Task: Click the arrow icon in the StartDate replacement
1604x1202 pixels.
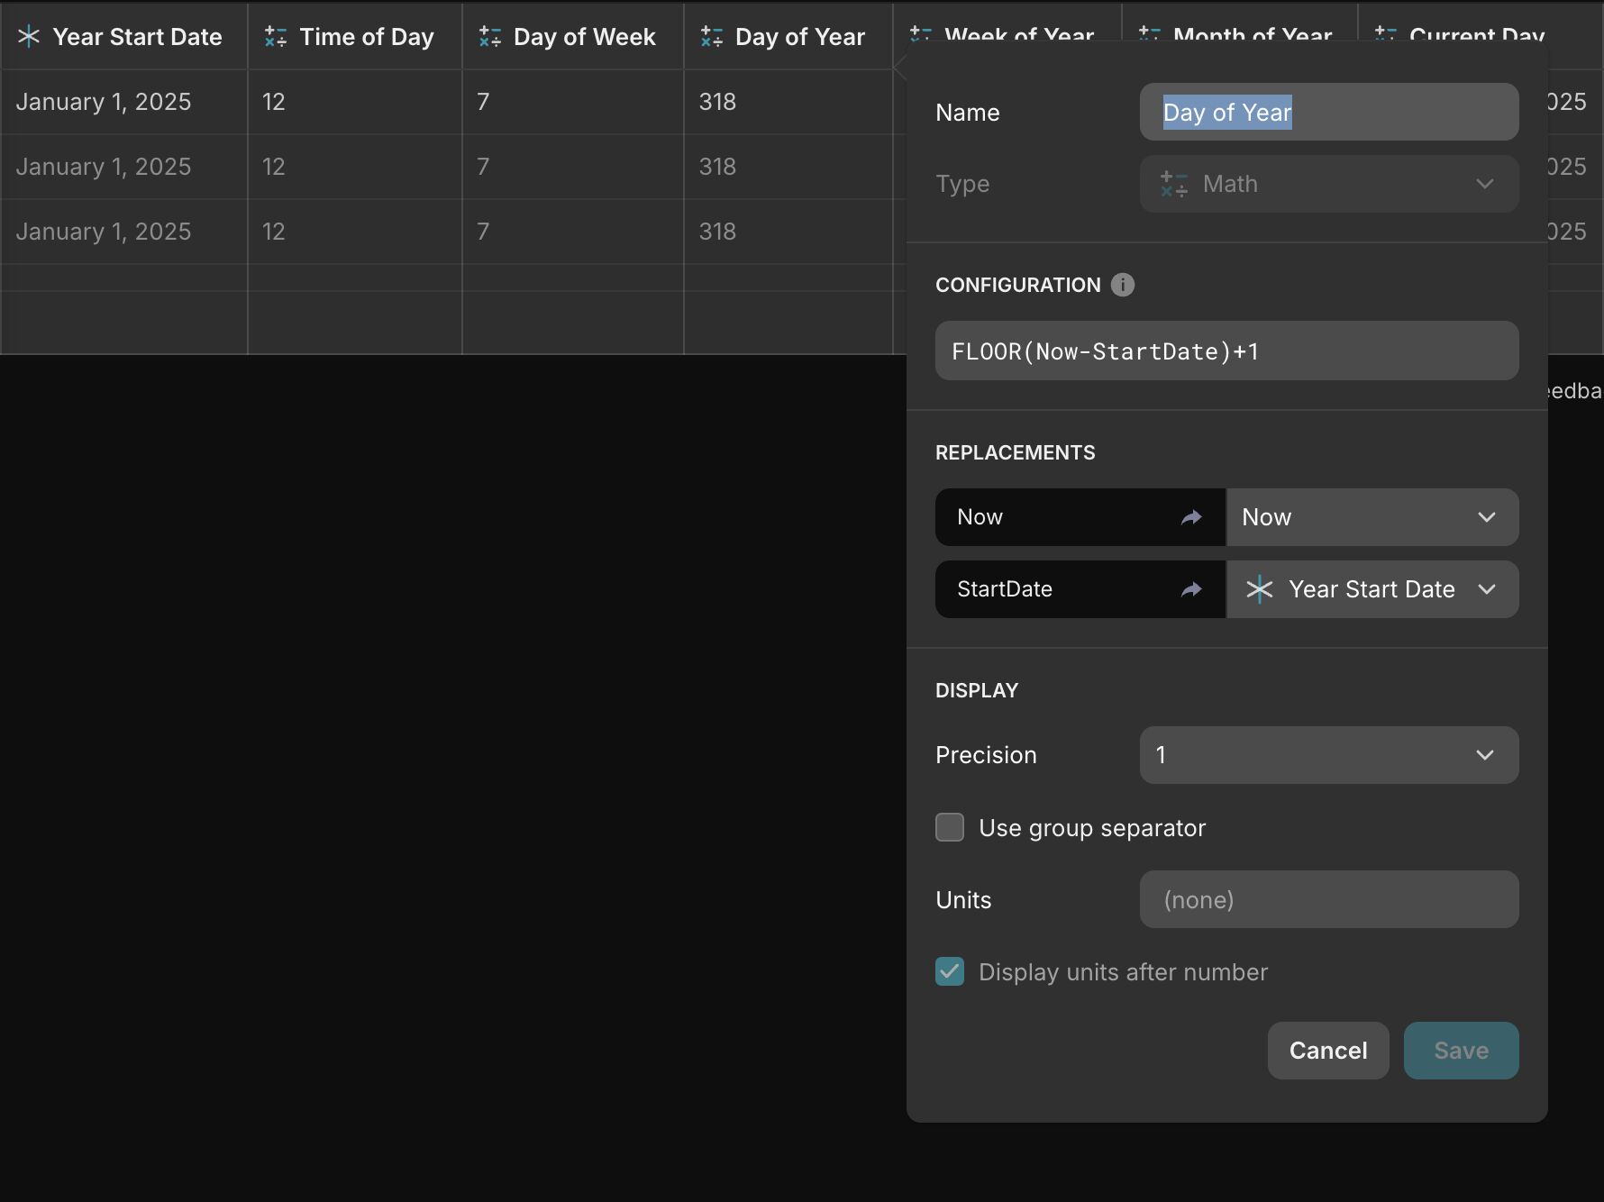Action: pos(1191,589)
